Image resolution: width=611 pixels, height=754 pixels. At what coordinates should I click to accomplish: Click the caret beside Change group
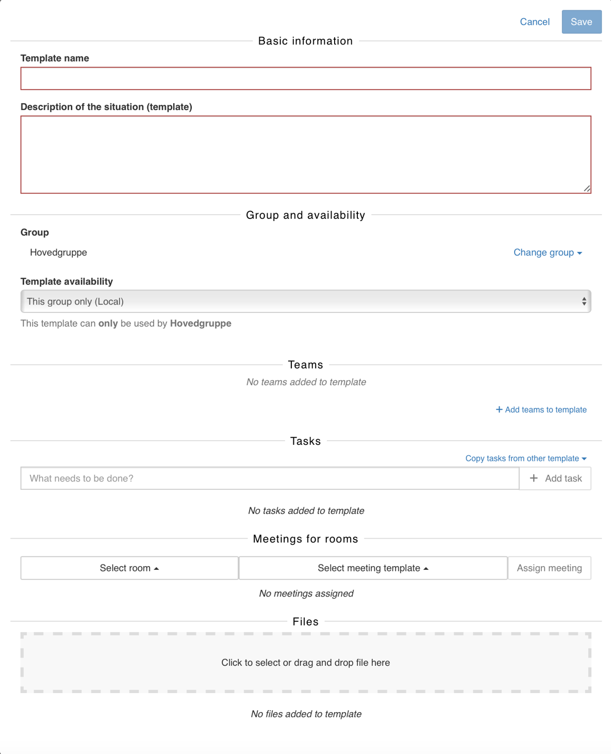click(x=580, y=253)
